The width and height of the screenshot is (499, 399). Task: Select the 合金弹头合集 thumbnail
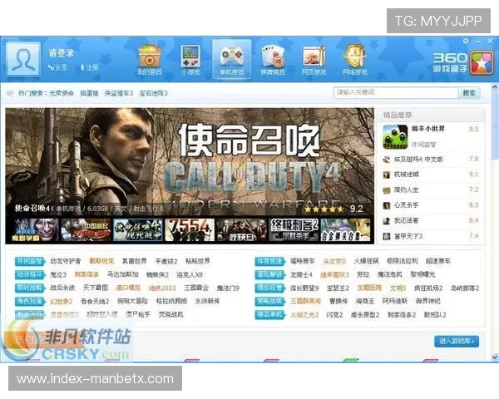(x=346, y=229)
